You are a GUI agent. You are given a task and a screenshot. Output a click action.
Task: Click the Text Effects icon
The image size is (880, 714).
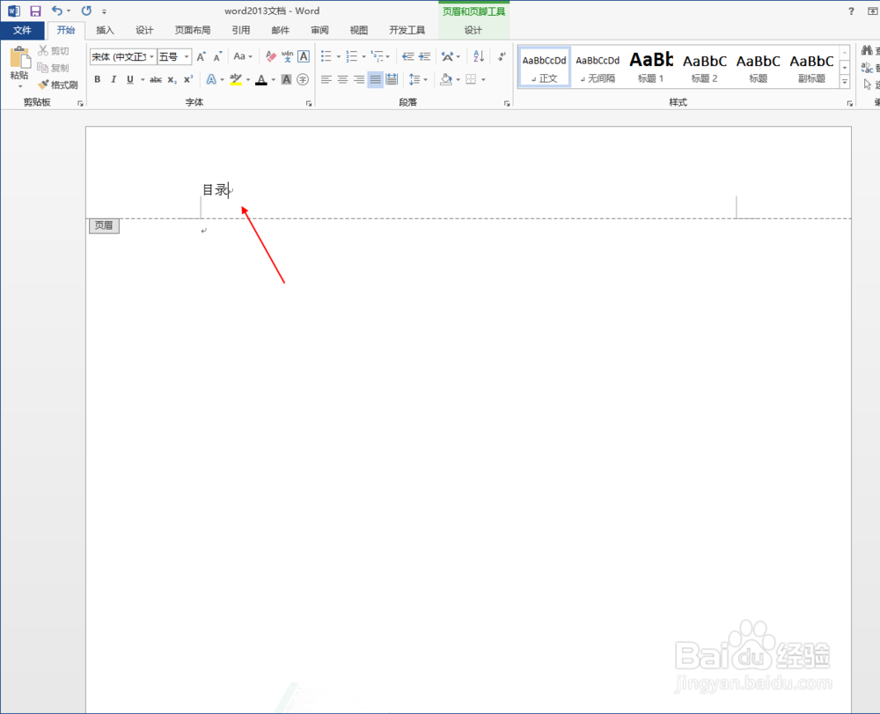coord(211,80)
